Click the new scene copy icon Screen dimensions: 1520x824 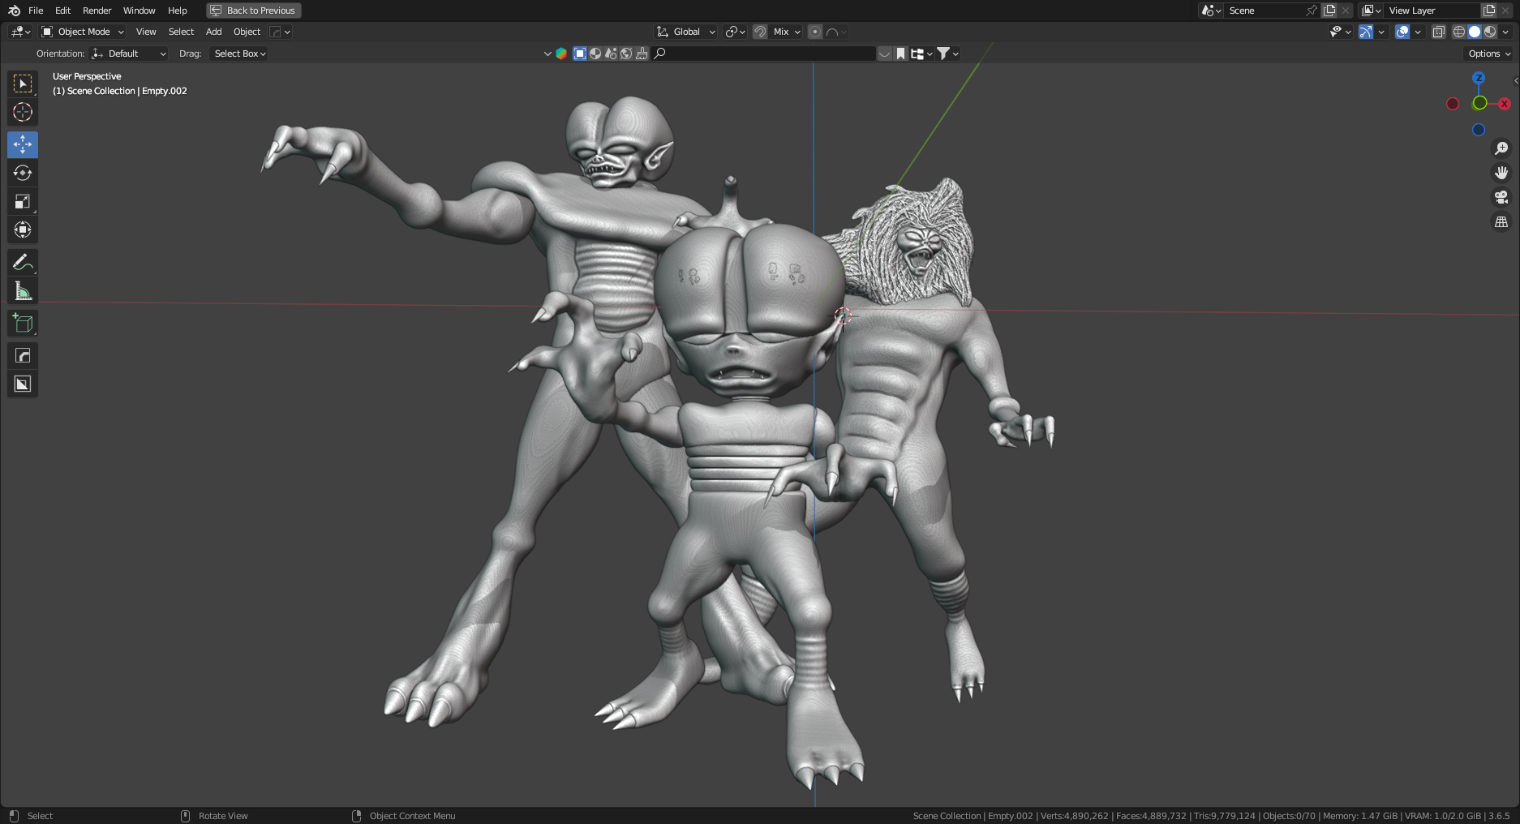[x=1329, y=11]
